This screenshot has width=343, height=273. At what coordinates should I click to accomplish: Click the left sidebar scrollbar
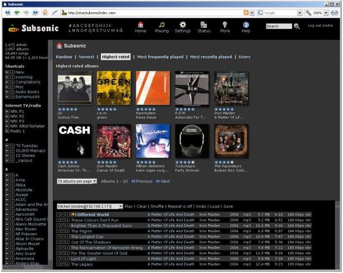(x=51, y=151)
